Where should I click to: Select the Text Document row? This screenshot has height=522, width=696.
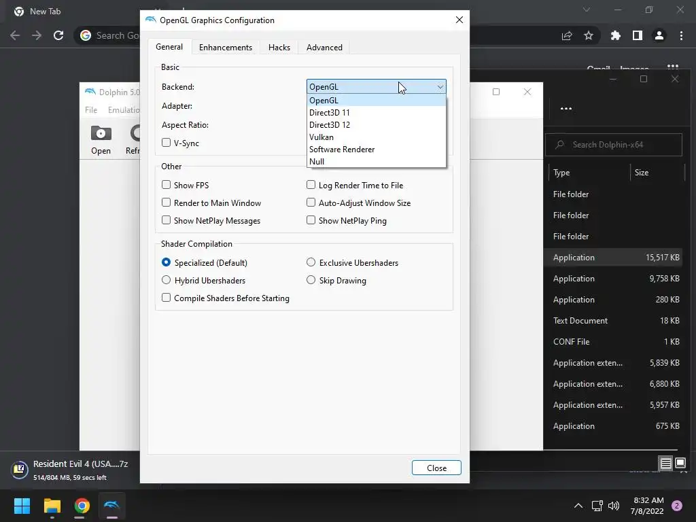[614, 321]
